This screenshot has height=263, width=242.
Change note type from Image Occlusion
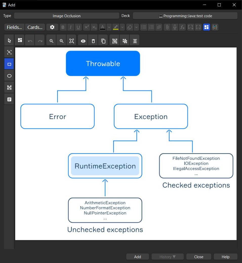[67, 16]
